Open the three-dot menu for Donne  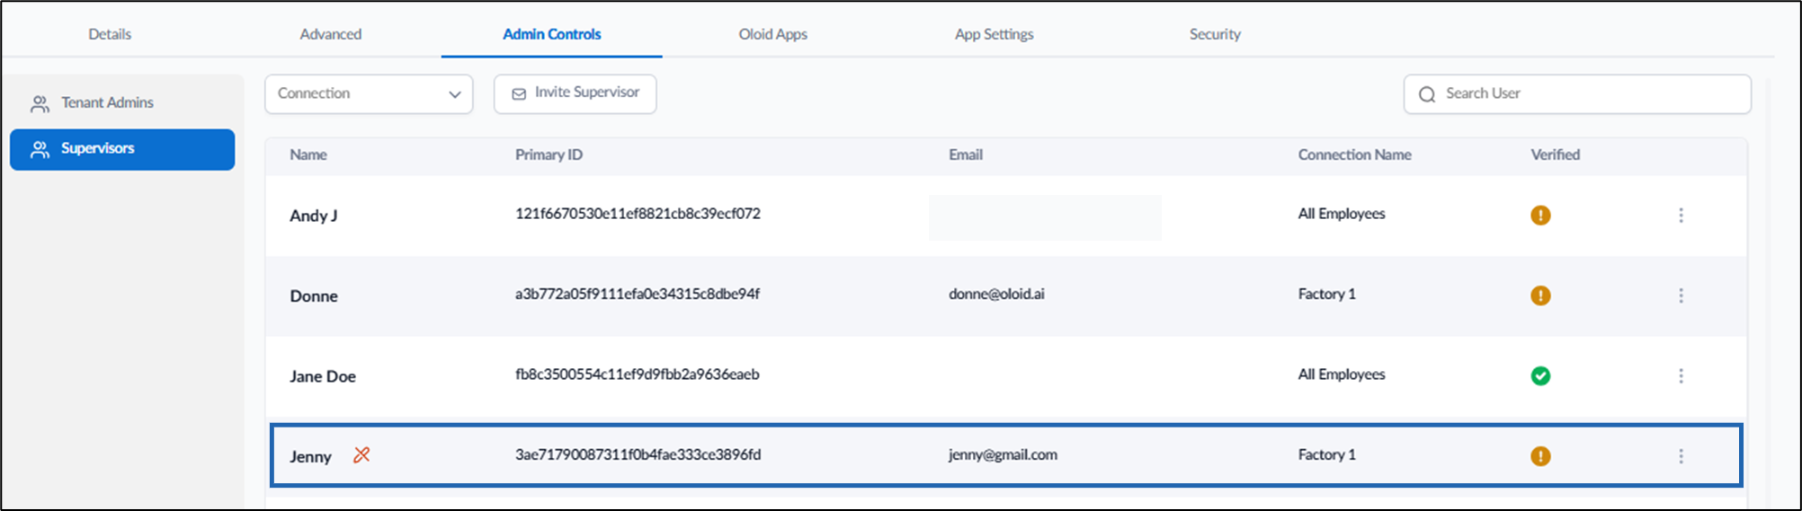tap(1681, 295)
